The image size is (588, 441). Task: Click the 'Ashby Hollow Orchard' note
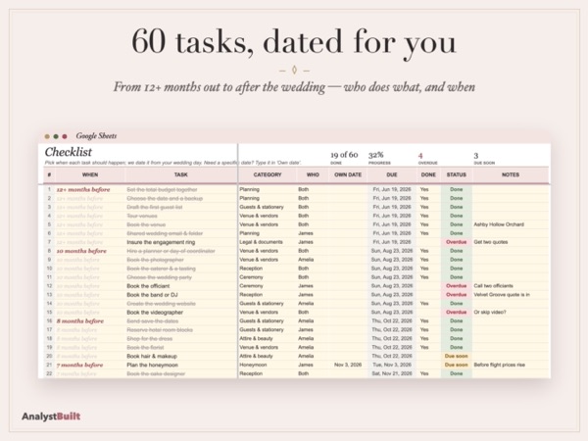pos(499,224)
